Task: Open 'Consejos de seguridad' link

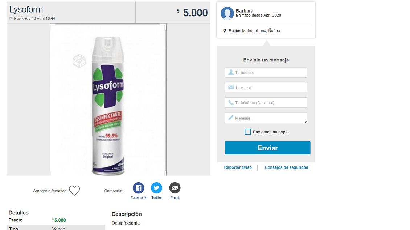Action: 286,167
